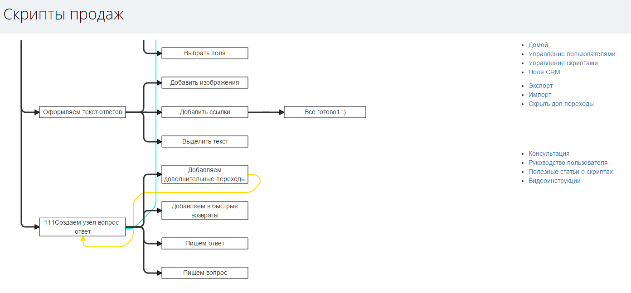Select the 'Добавить ссылки' node
This screenshot has height=293, width=631.
(204, 112)
